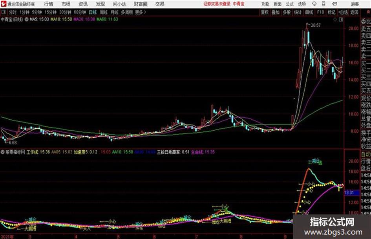The height and width of the screenshot is (239, 371).
Task: Open the 公式 menu
Action: (x=290, y=4)
